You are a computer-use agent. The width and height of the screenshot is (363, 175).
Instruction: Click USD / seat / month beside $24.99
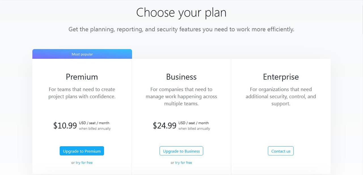[193, 123]
